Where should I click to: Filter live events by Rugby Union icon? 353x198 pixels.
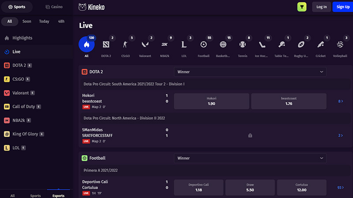coord(301,44)
